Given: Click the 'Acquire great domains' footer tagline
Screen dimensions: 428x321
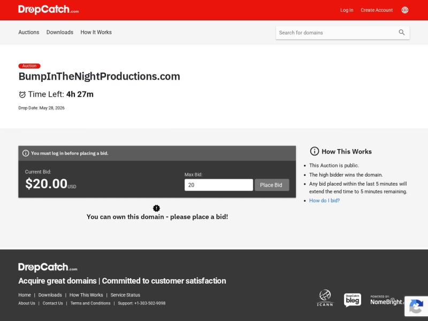Looking at the screenshot, I should [x=122, y=281].
